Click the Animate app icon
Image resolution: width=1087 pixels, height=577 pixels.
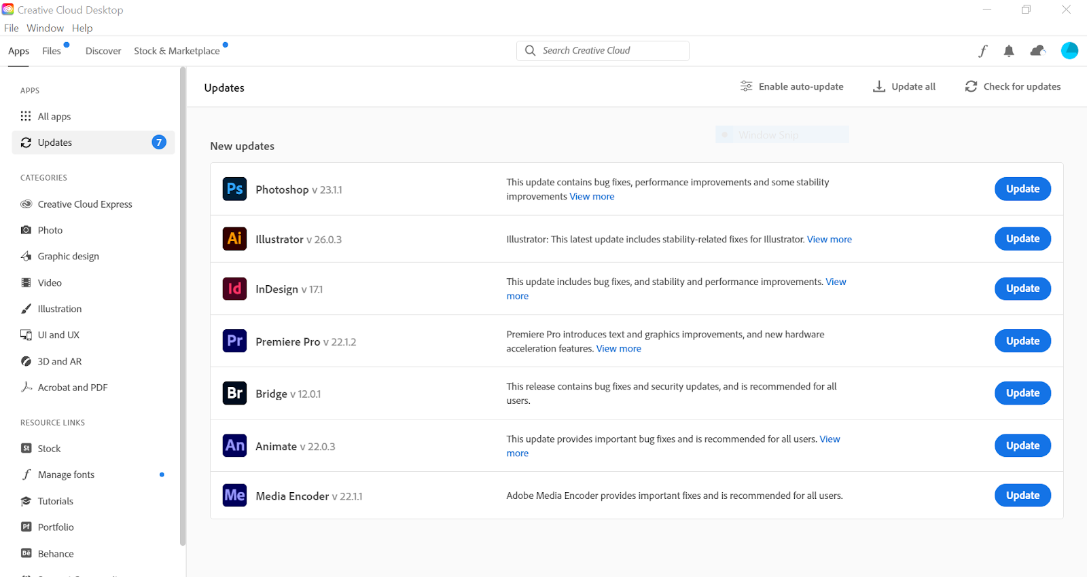coord(234,445)
